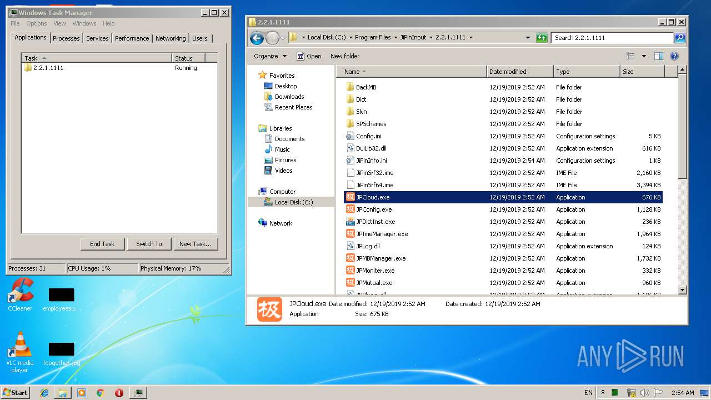Open the view options dropdown arrow
711x400 pixels.
click(x=644, y=56)
